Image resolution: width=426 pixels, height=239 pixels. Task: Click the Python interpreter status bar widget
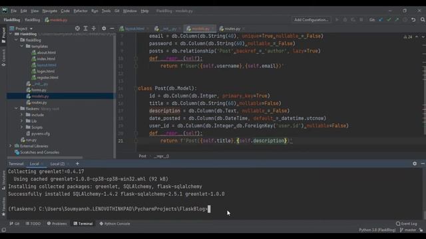click(x=377, y=230)
